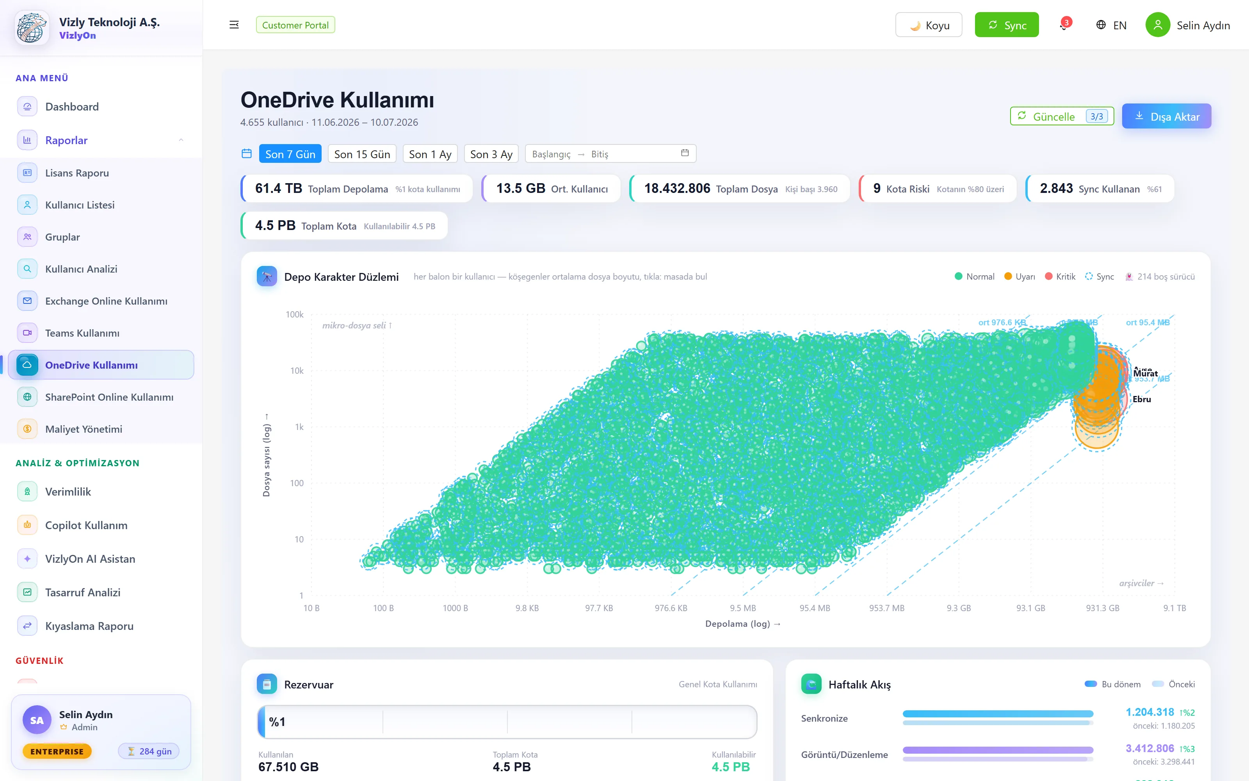Toggle the Uyarı legend series

tap(1019, 276)
